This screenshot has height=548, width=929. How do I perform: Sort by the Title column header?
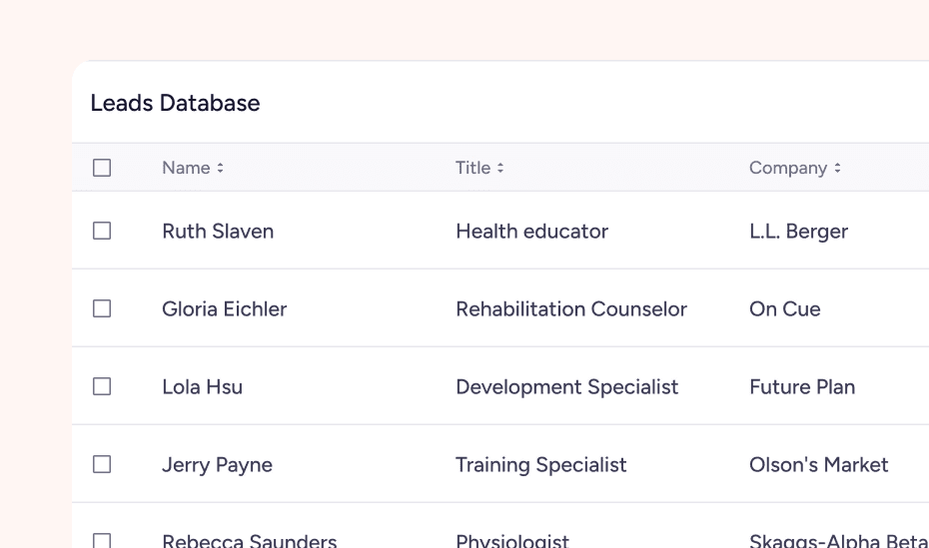pos(472,168)
